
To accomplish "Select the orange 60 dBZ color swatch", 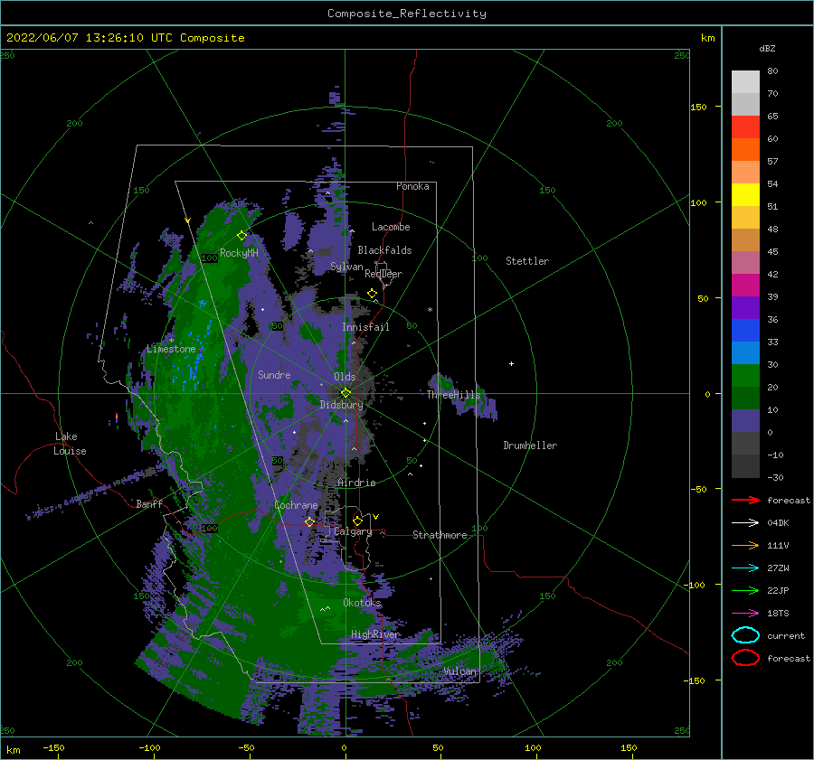I will pos(745,149).
